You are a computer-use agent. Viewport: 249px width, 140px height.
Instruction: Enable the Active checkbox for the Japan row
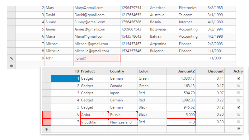tap(239, 93)
